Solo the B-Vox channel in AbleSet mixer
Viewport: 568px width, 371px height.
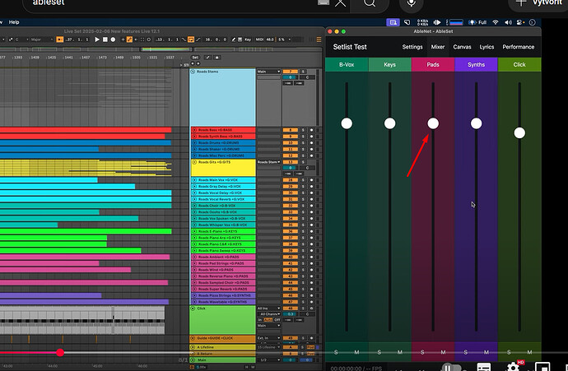coord(336,352)
